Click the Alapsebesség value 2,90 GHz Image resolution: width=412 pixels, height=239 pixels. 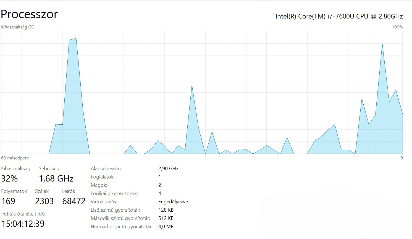(x=168, y=169)
